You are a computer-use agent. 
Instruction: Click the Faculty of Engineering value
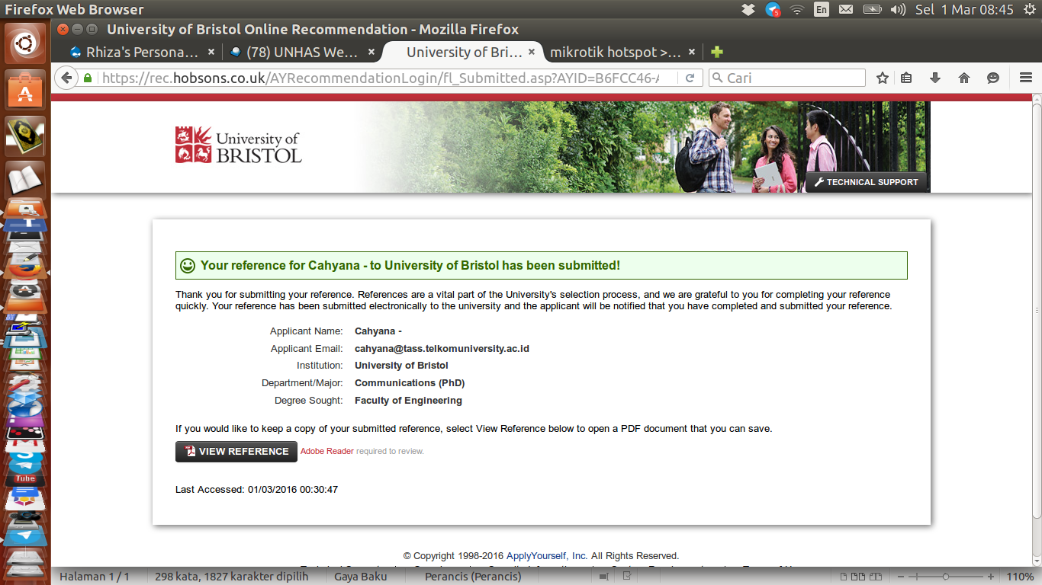point(408,401)
